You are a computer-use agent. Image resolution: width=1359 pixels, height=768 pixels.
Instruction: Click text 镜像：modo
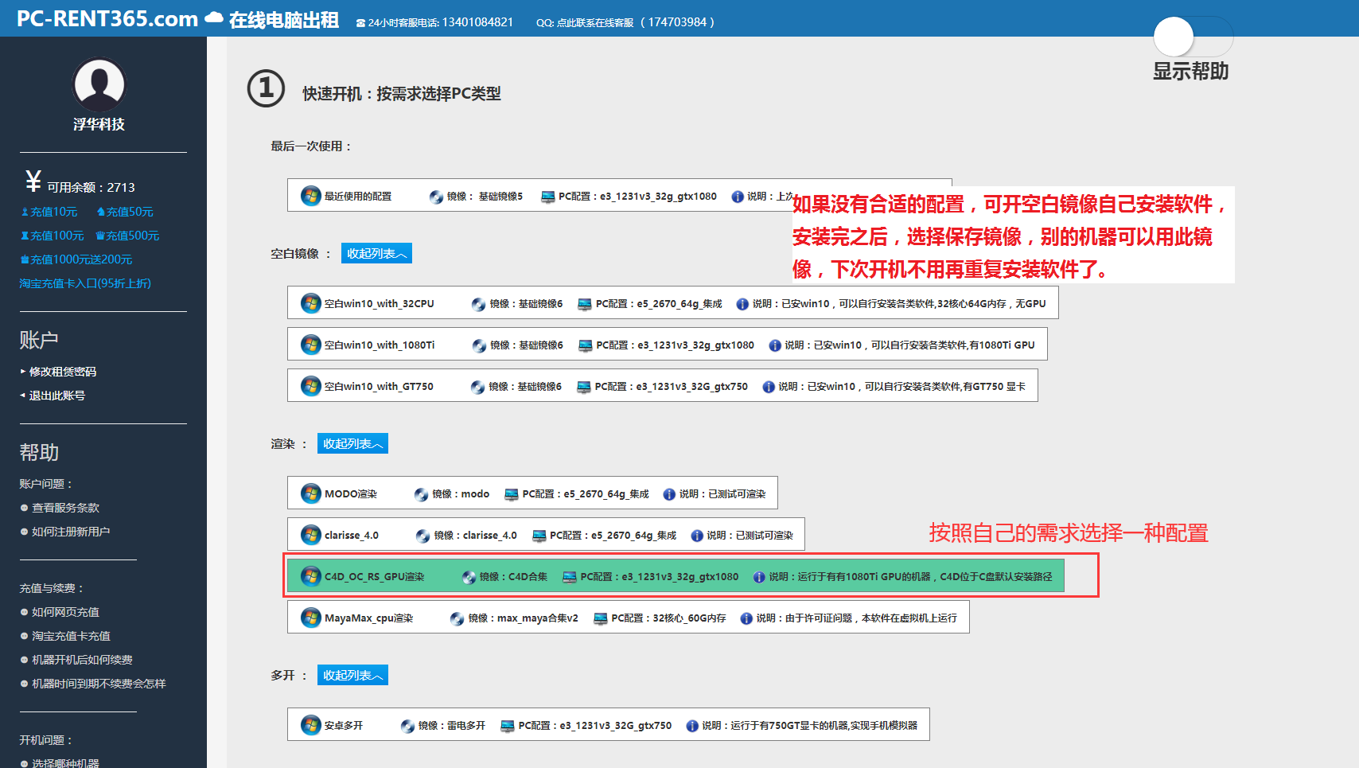(x=461, y=494)
